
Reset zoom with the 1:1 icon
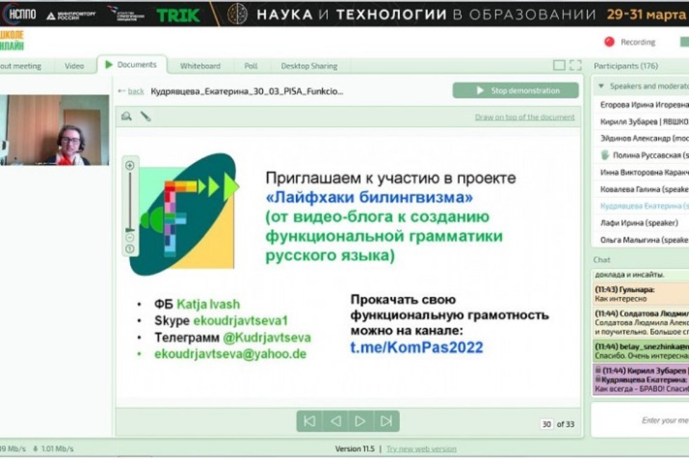(129, 249)
